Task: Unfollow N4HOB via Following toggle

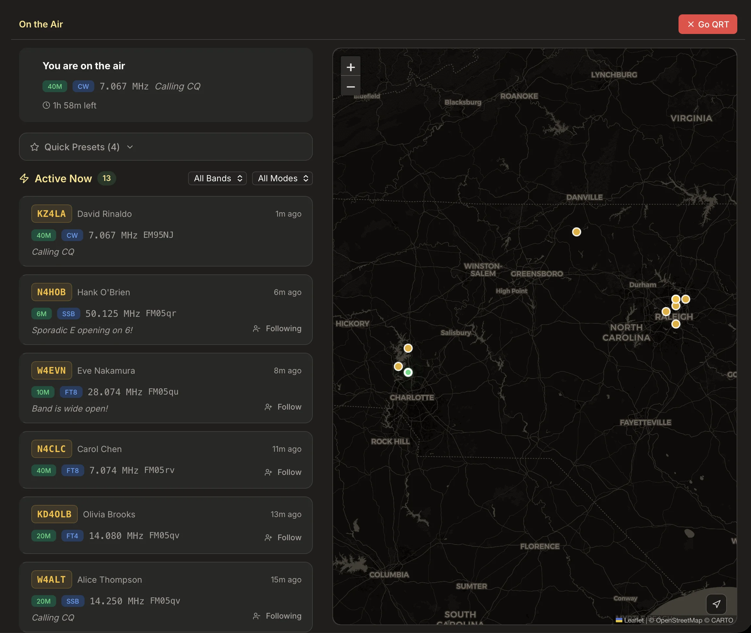Action: tap(277, 328)
